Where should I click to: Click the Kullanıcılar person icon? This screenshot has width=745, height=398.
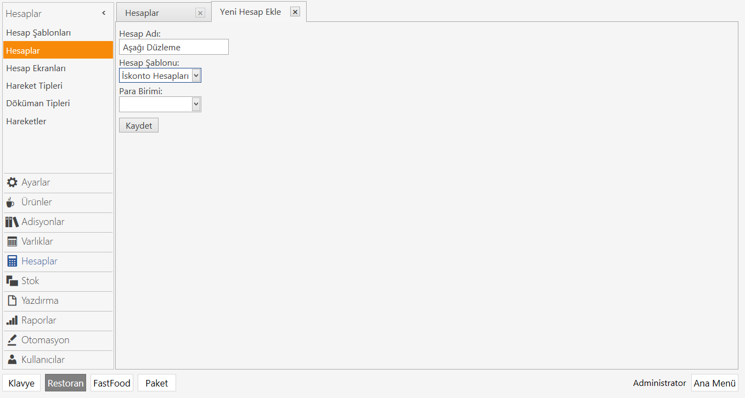coord(12,360)
